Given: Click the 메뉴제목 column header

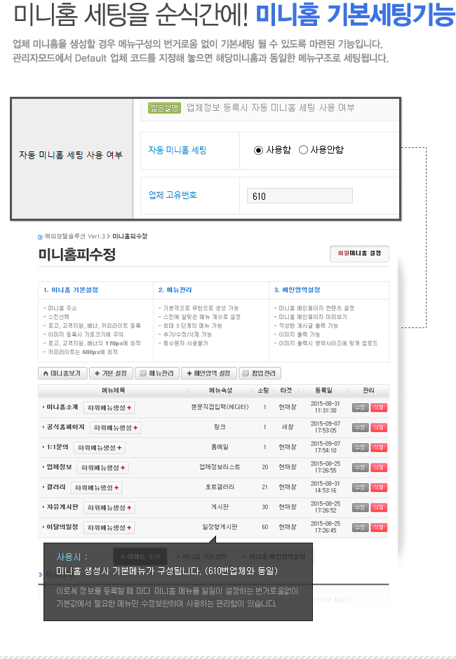Looking at the screenshot, I should 113,390.
